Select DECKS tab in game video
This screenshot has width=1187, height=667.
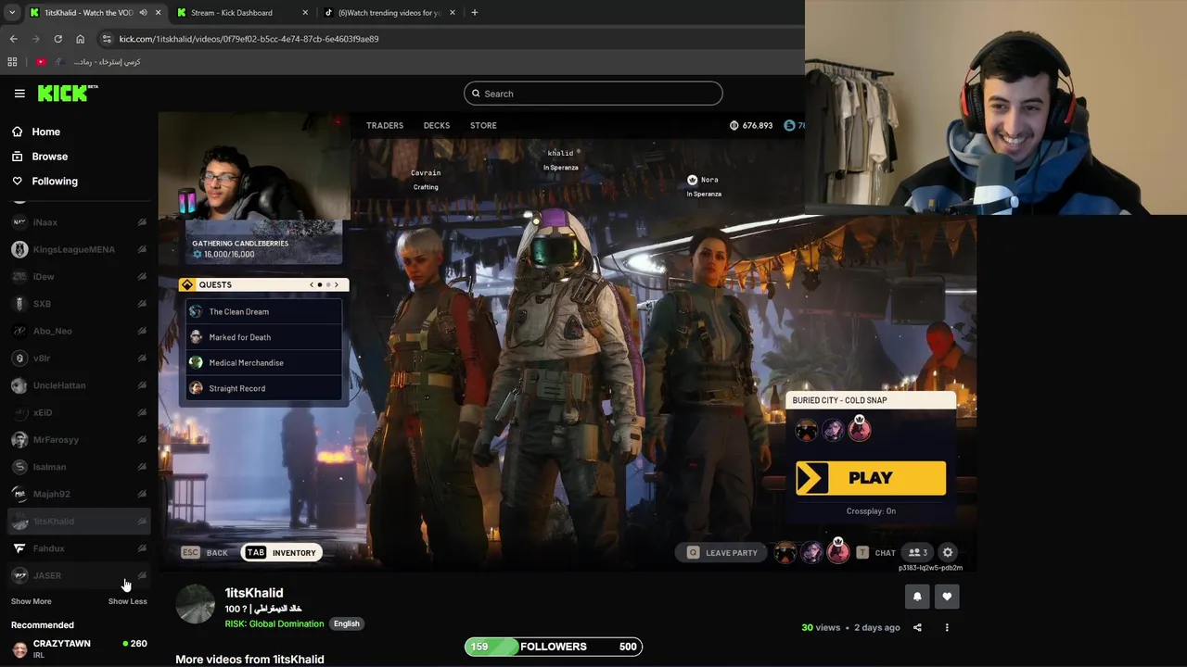tap(437, 125)
